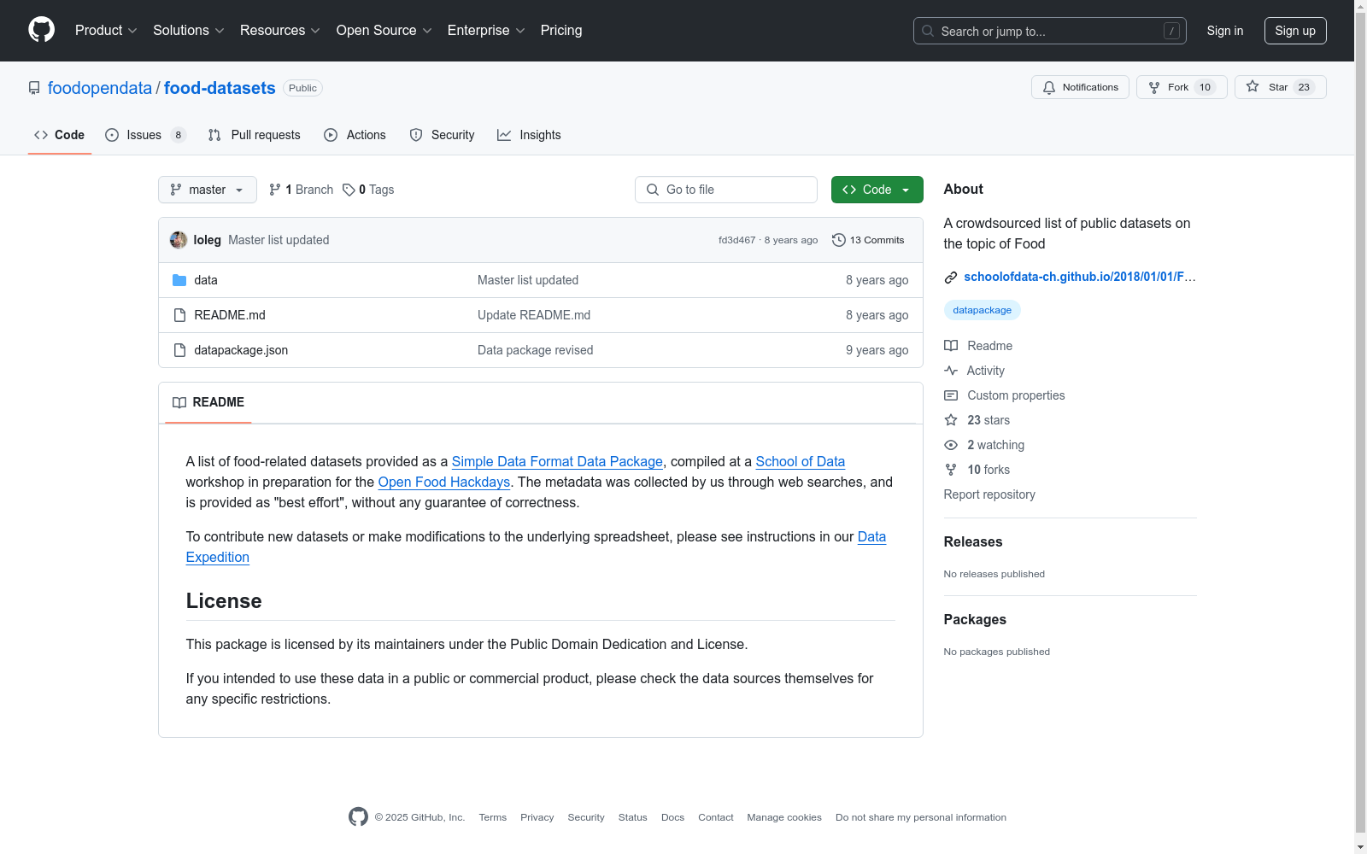Click the Fork button

pos(1182,87)
